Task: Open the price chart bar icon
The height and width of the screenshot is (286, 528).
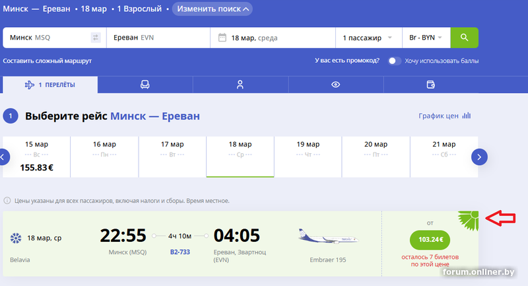Action: tap(467, 116)
